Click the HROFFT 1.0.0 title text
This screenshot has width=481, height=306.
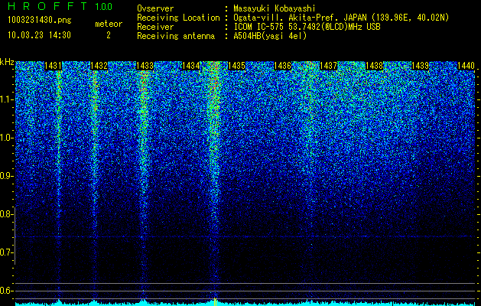tap(60, 6)
